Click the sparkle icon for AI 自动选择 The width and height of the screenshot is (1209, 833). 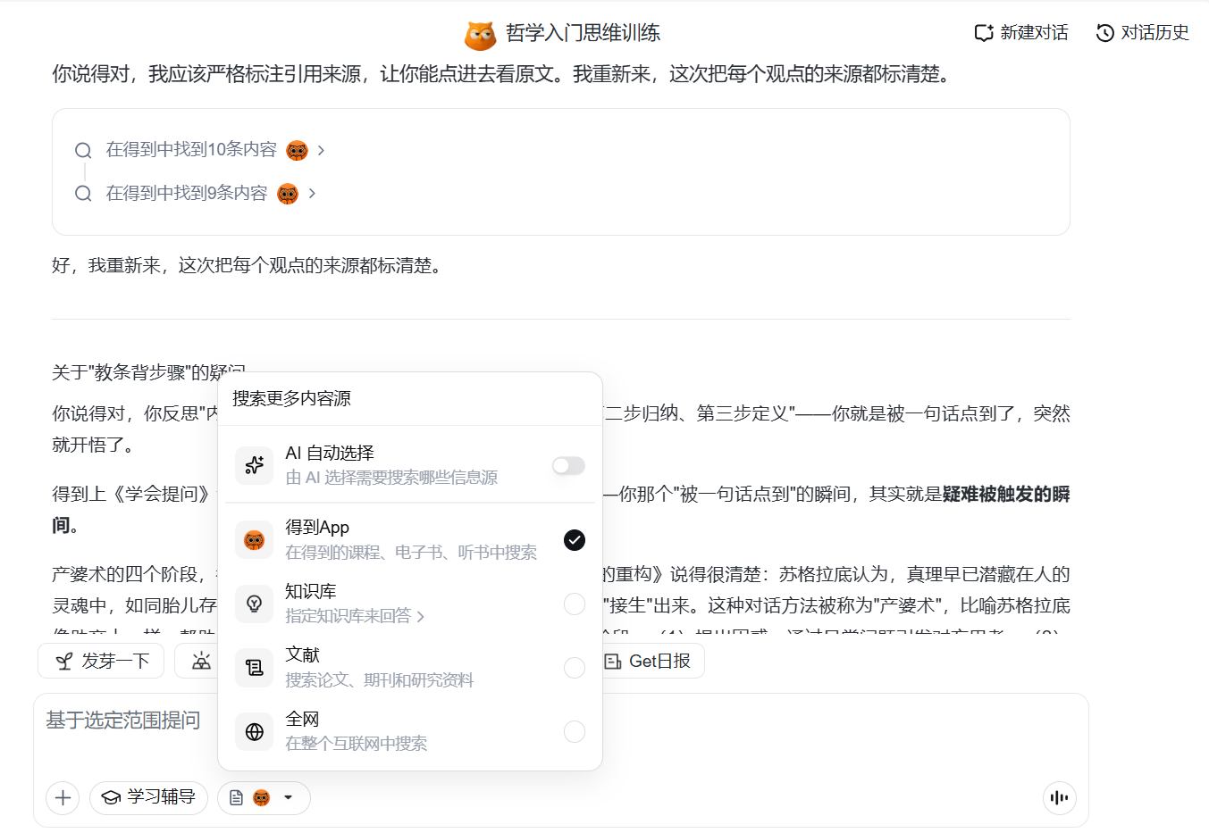coord(255,465)
